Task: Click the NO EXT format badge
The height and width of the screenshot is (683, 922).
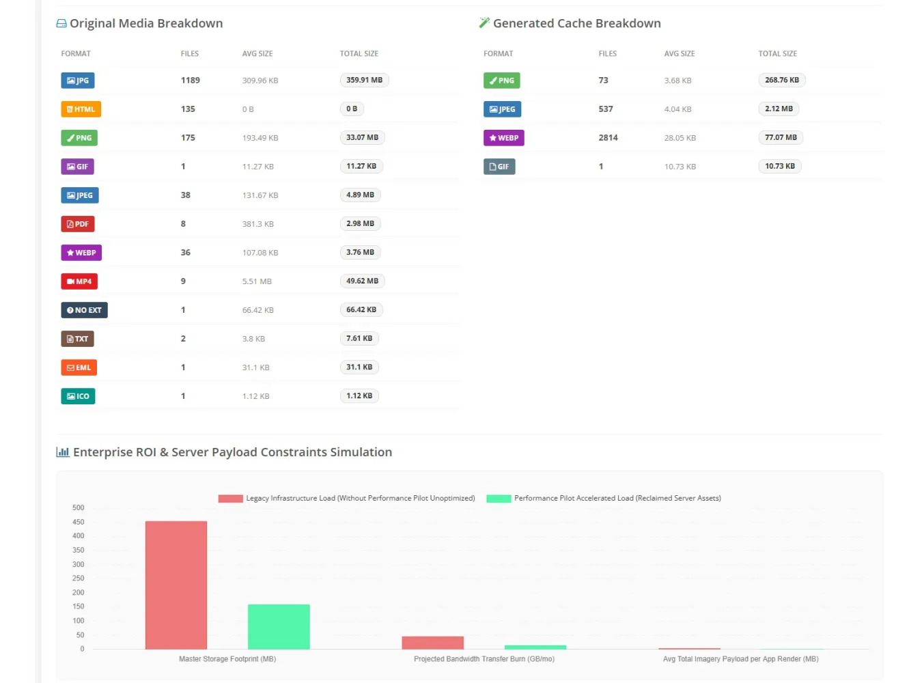Action: pos(84,310)
